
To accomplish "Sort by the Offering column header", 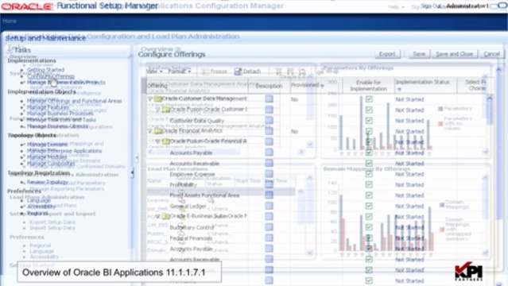I will [157, 86].
